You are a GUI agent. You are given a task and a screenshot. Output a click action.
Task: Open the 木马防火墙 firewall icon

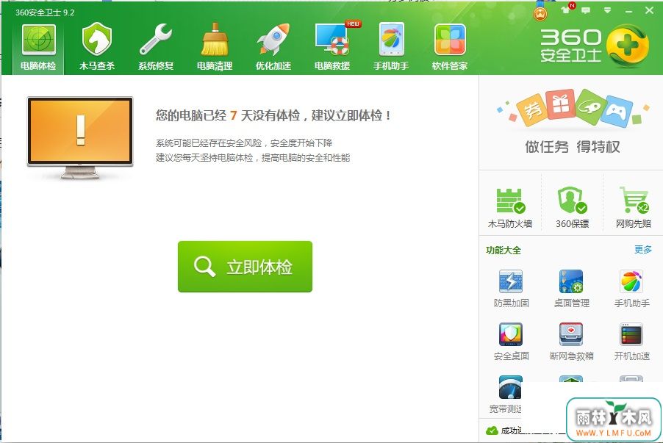tap(510, 207)
